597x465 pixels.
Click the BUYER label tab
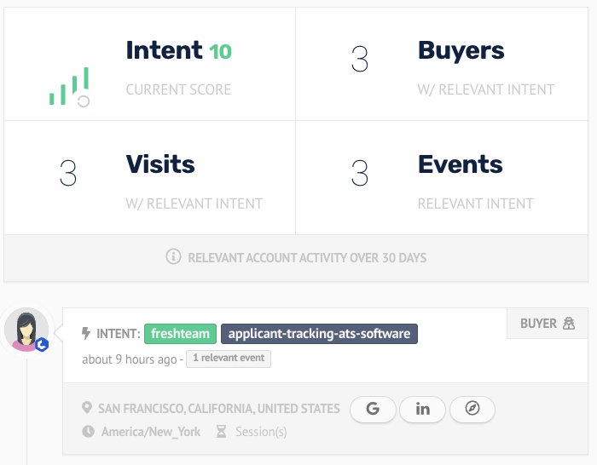coord(548,323)
